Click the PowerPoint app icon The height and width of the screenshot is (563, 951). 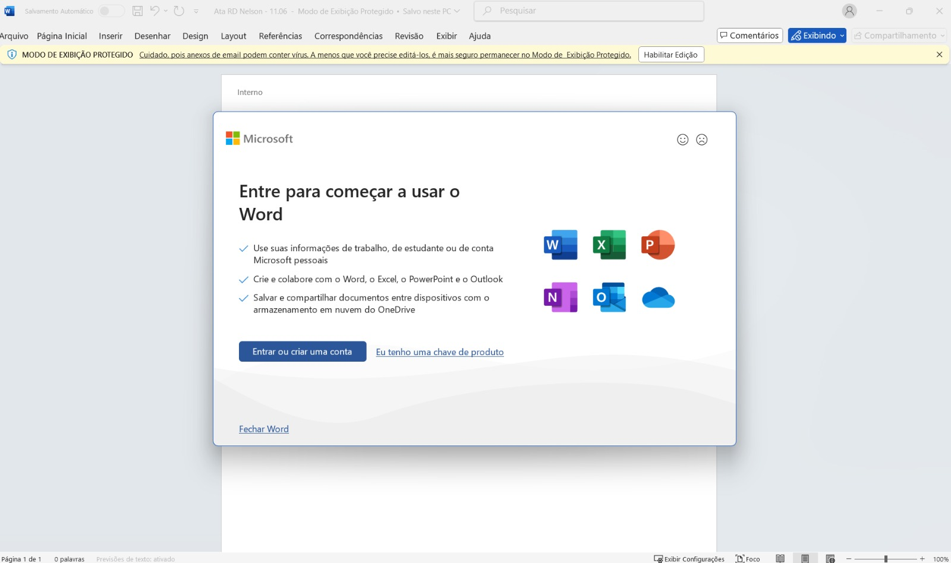pyautogui.click(x=658, y=245)
